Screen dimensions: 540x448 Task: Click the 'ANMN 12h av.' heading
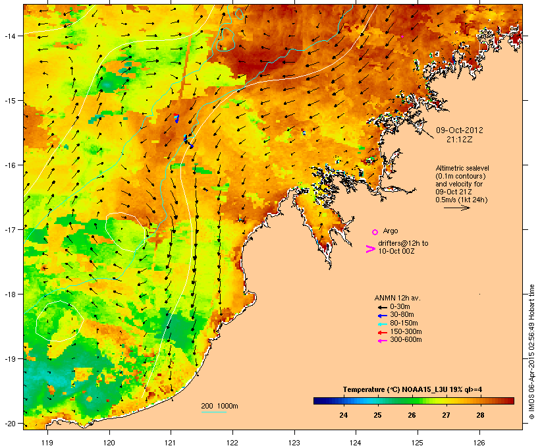397,298
